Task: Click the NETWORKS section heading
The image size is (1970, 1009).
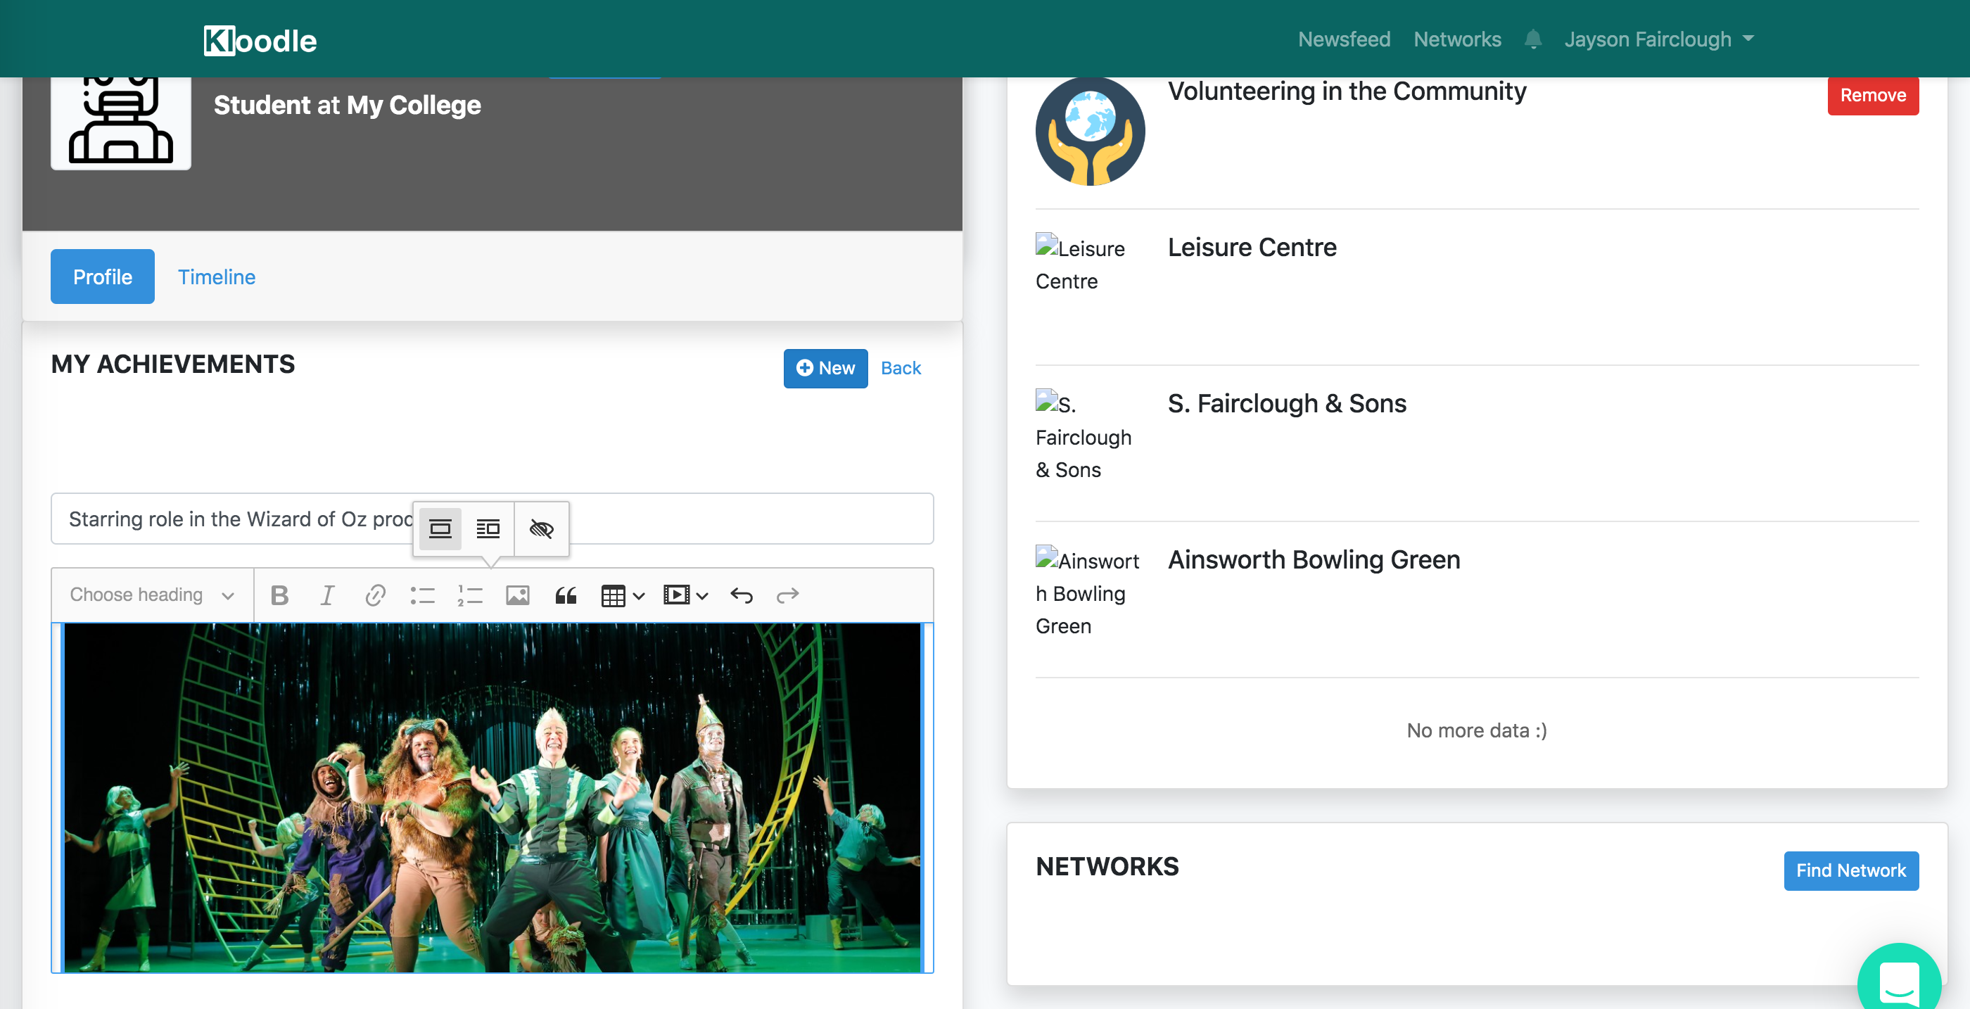Action: pyautogui.click(x=1107, y=867)
